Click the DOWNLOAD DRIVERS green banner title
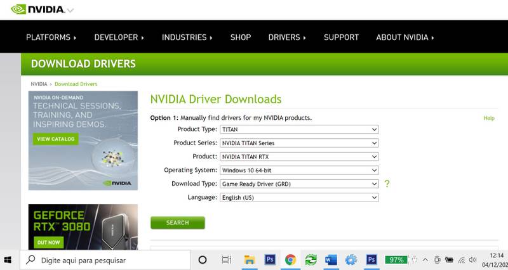 pyautogui.click(x=83, y=64)
